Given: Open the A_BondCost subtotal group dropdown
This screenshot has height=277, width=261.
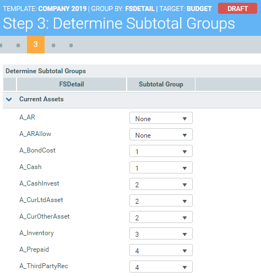Looking at the screenshot, I should pyautogui.click(x=161, y=151).
